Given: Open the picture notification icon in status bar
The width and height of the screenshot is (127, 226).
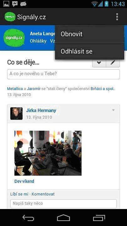Looking at the screenshot, I should pyautogui.click(x=6, y=4).
